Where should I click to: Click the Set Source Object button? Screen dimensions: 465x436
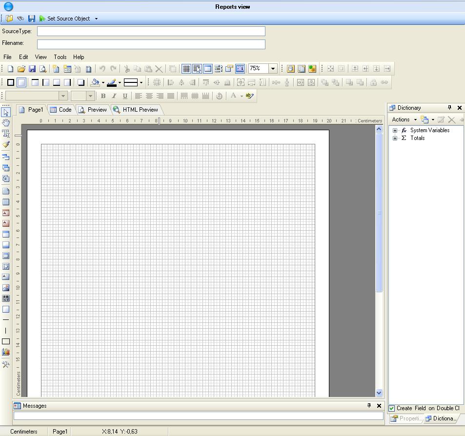64,19
